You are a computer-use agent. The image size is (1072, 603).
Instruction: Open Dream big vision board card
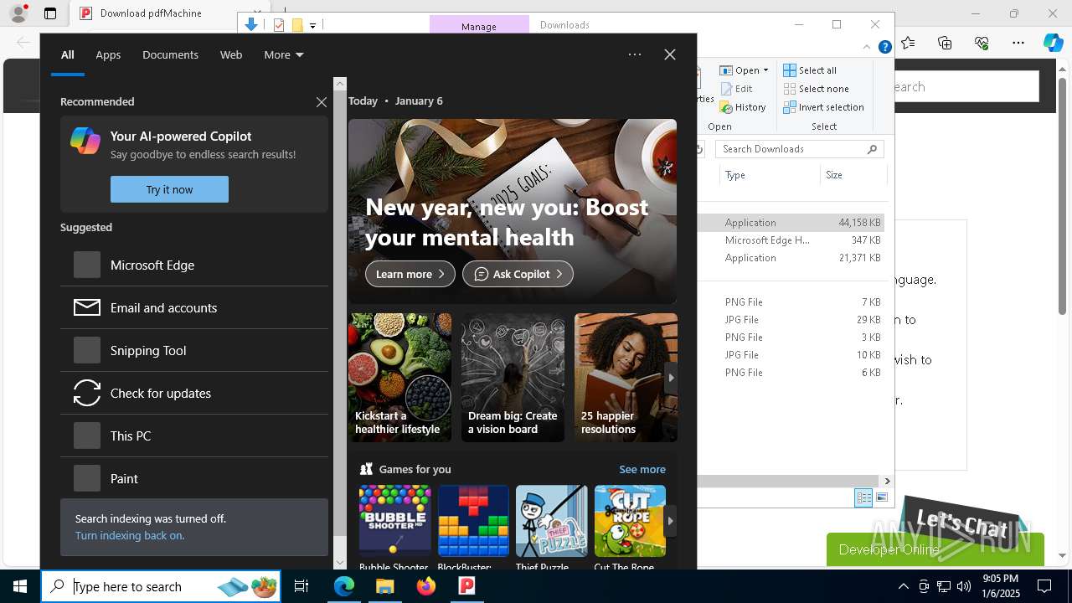tap(513, 378)
